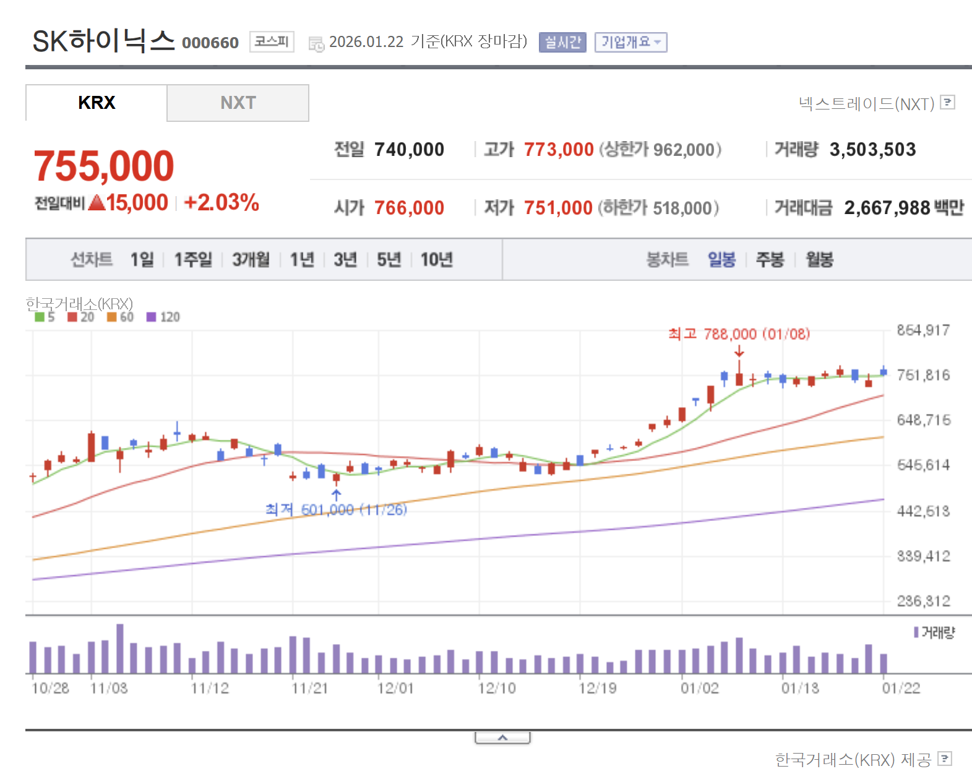The height and width of the screenshot is (774, 972).
Task: Click the 시가 value 766,000
Action: point(409,208)
